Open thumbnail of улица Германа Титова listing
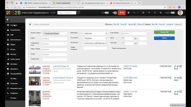 (x=35, y=81)
